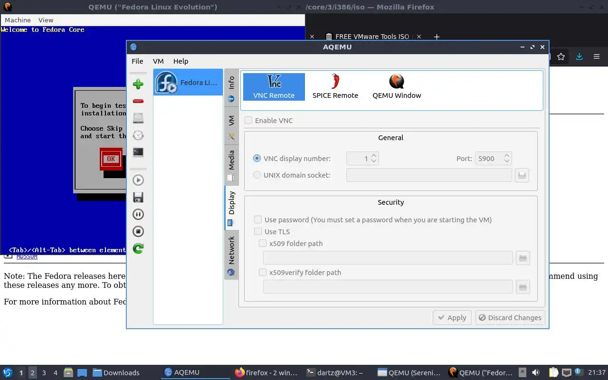Select UNIX domain socket radio button
This screenshot has width=608, height=380.
coord(257,175)
